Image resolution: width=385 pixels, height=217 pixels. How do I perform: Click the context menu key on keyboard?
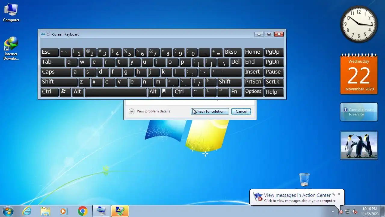(x=166, y=92)
